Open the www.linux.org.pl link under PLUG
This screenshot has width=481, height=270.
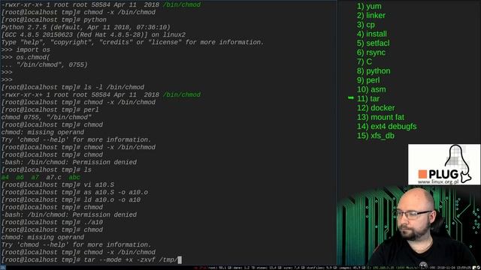tap(438, 181)
